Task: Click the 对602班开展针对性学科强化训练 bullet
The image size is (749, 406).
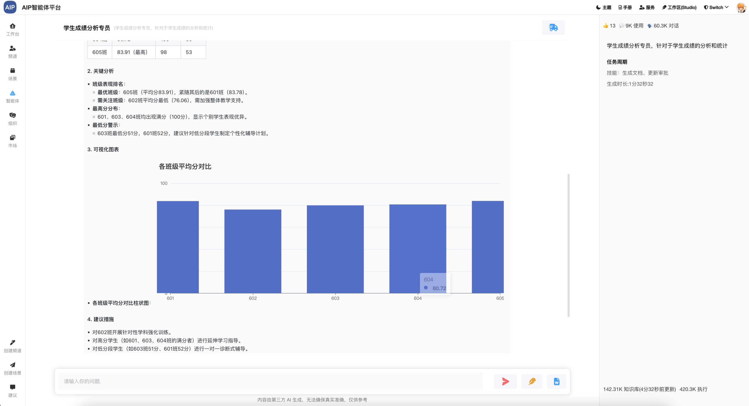Action: [x=133, y=332]
